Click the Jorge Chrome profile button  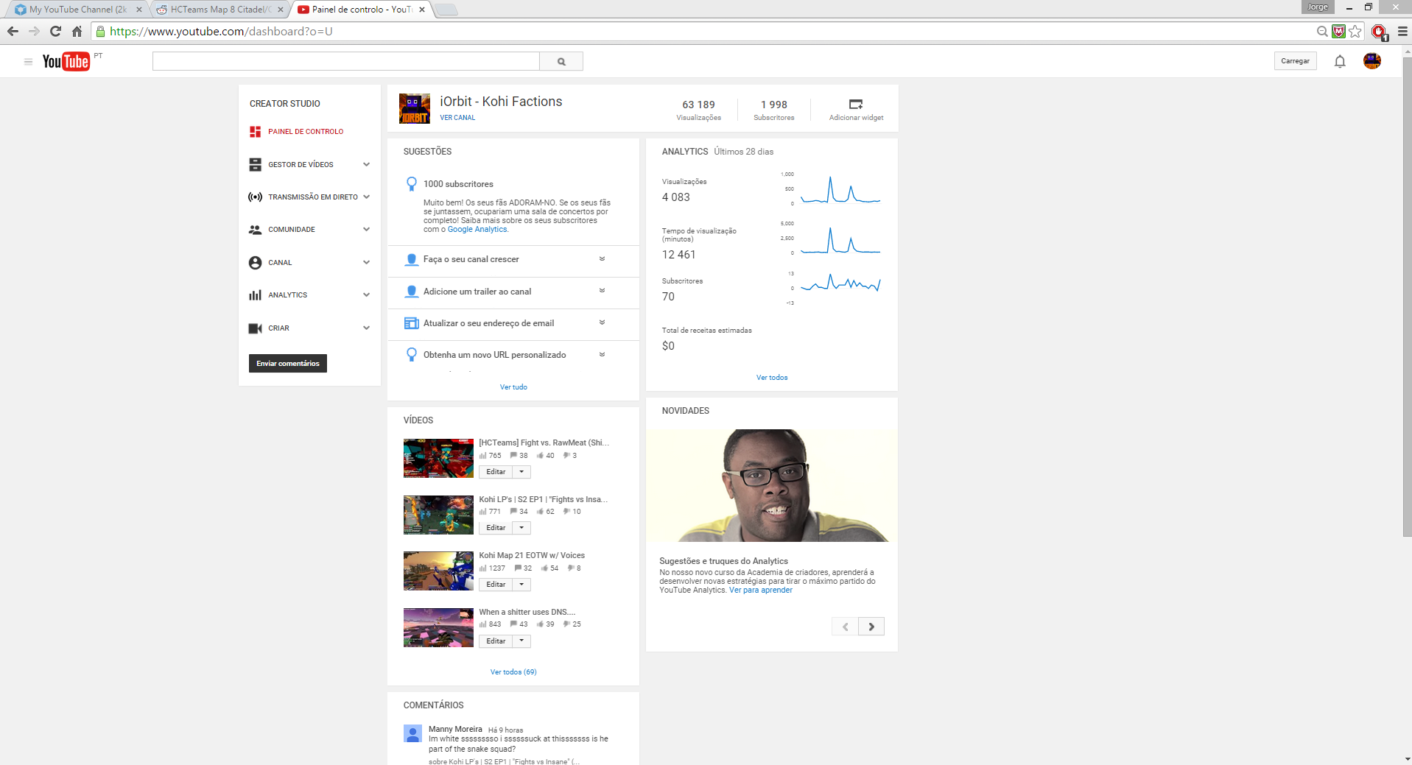pos(1318,7)
